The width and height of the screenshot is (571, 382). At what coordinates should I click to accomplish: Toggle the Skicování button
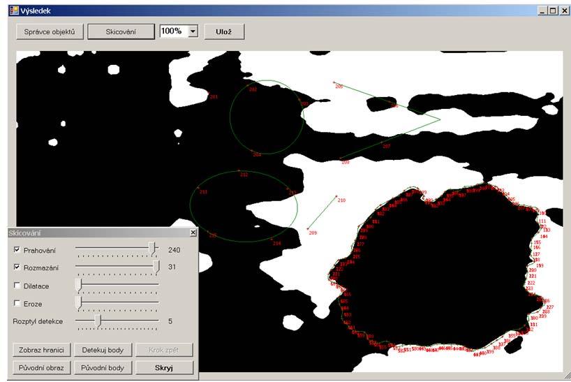pyautogui.click(x=121, y=31)
